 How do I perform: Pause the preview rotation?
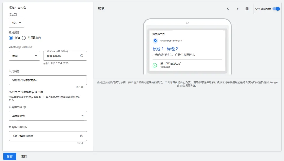(247, 9)
